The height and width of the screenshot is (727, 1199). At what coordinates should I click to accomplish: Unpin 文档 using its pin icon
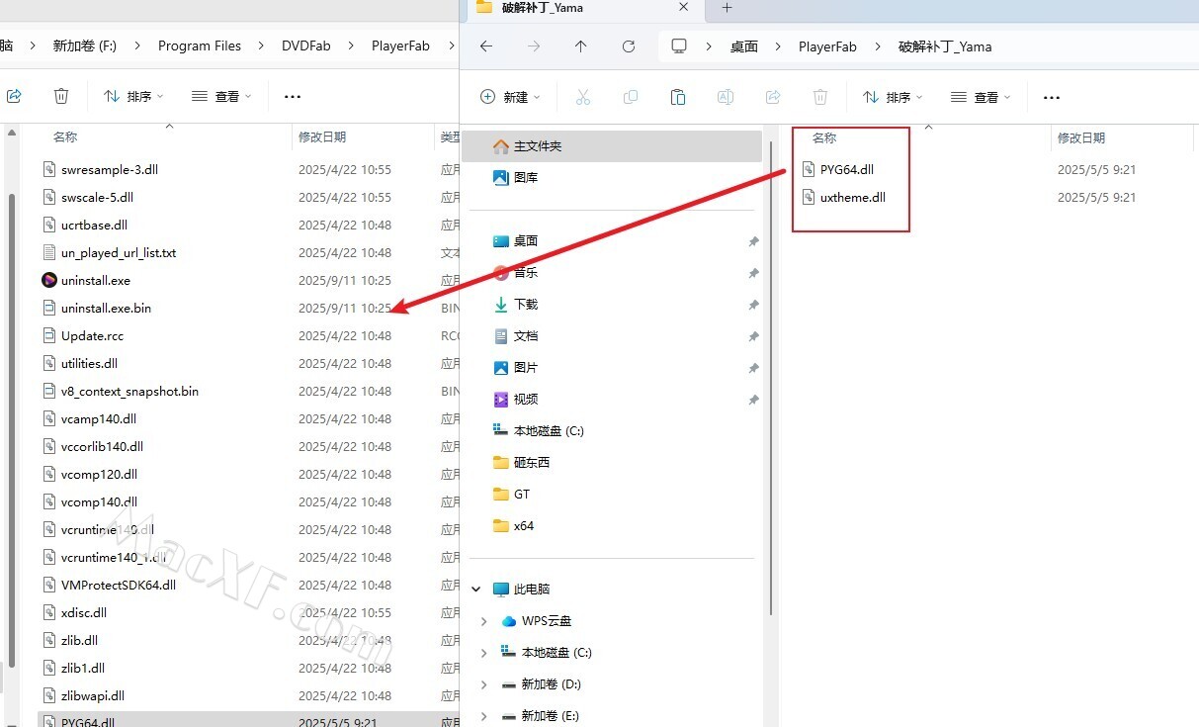[753, 336]
